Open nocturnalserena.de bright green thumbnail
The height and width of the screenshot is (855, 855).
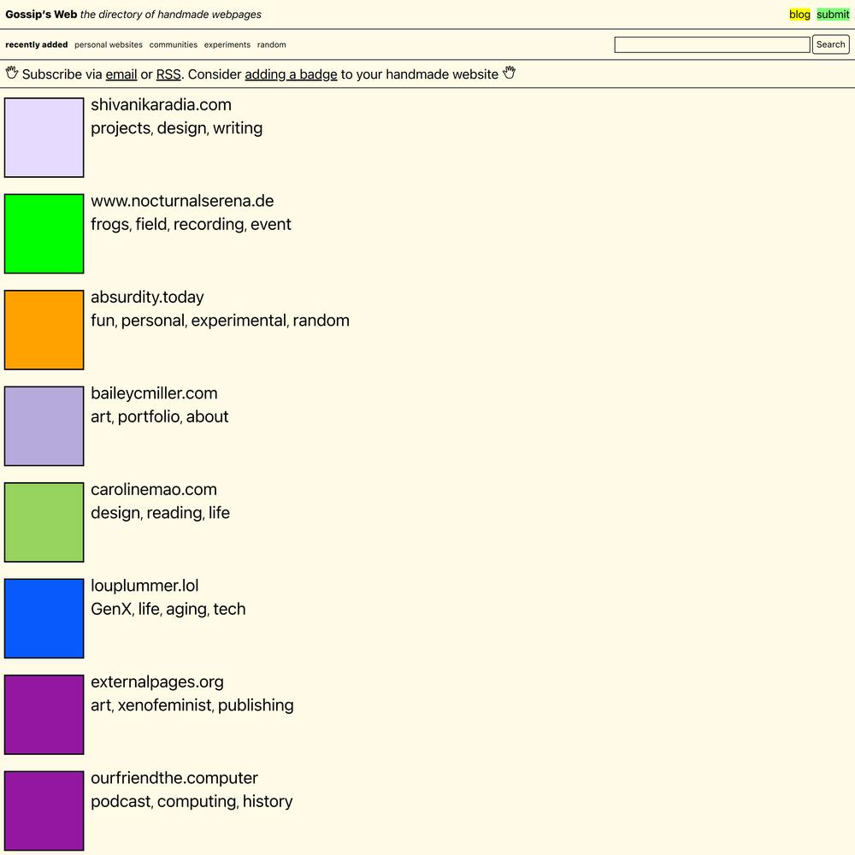[x=44, y=233]
